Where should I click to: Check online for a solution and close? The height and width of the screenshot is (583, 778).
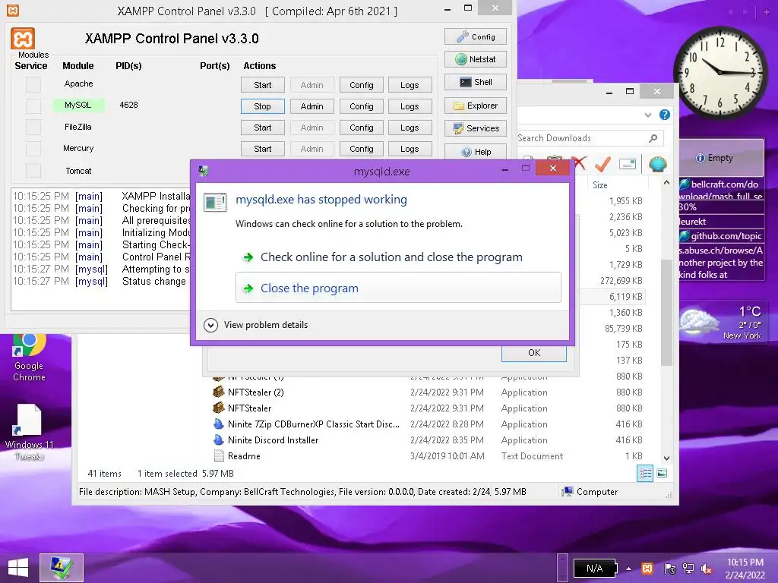(x=398, y=257)
